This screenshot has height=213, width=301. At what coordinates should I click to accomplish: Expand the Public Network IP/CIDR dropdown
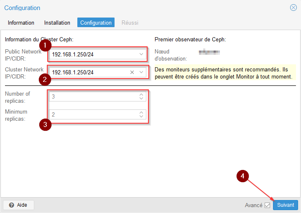[x=141, y=54]
